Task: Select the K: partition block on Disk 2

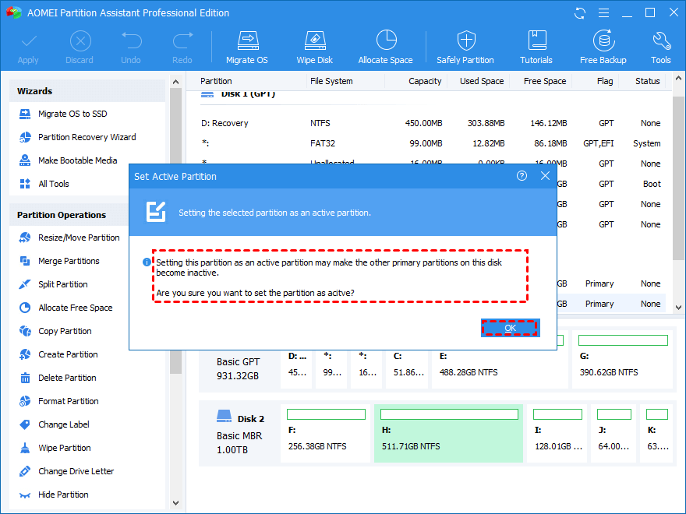Action: 657,434
